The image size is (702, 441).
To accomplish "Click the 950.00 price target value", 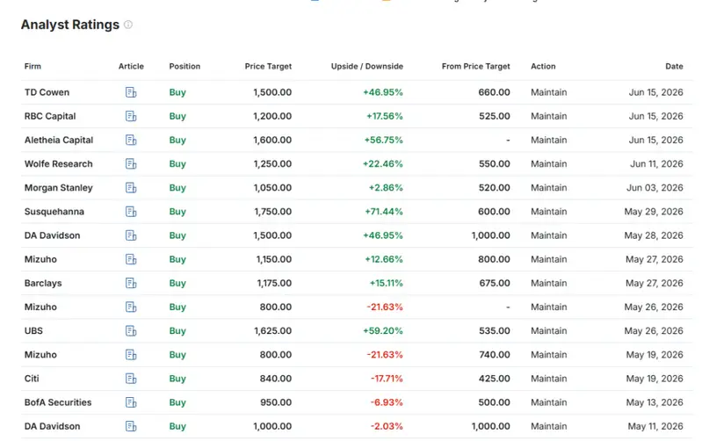I will point(276,402).
